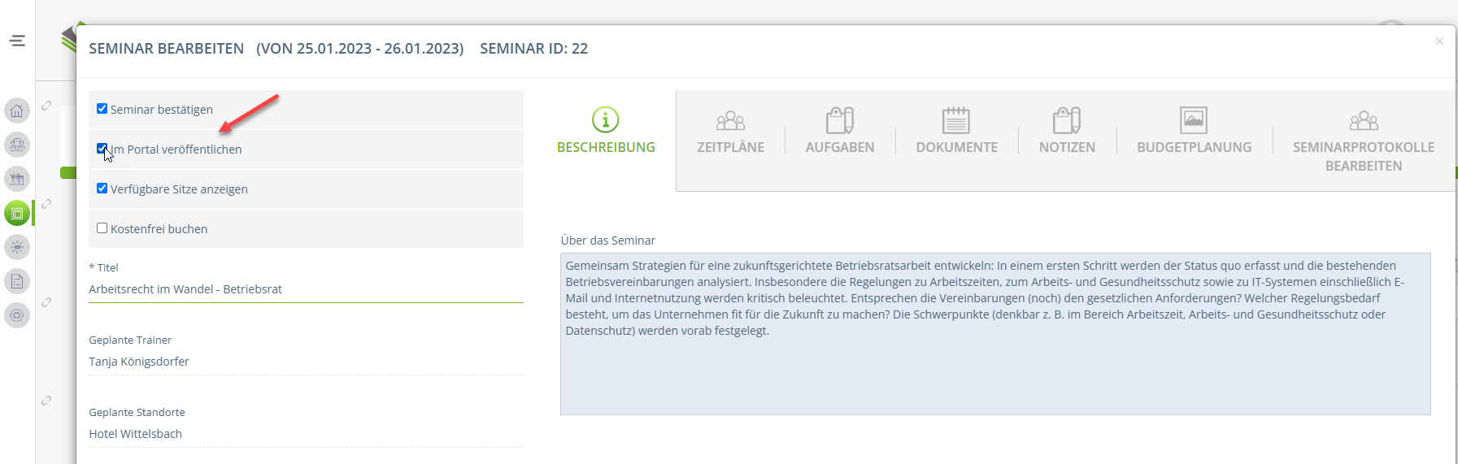The image size is (1458, 464).
Task: Uncheck Seminar bestätigen checkbox
Action: click(102, 109)
